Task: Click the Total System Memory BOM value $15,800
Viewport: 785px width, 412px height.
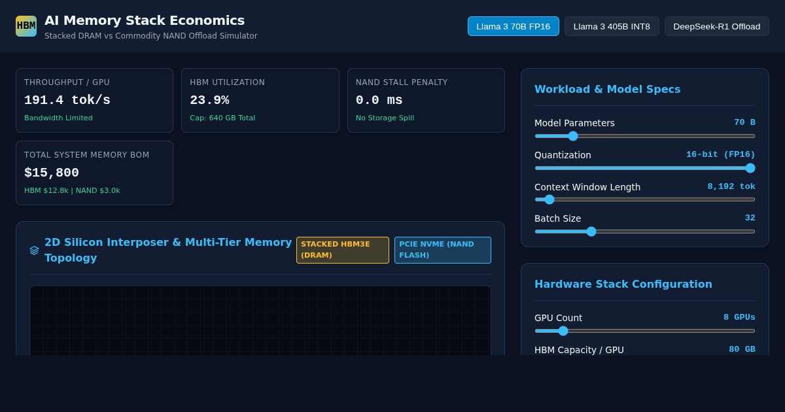Action: point(52,173)
